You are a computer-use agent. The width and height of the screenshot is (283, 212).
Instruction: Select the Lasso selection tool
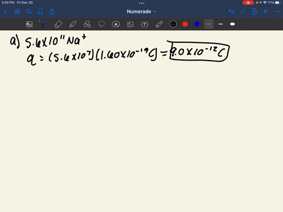[101, 24]
